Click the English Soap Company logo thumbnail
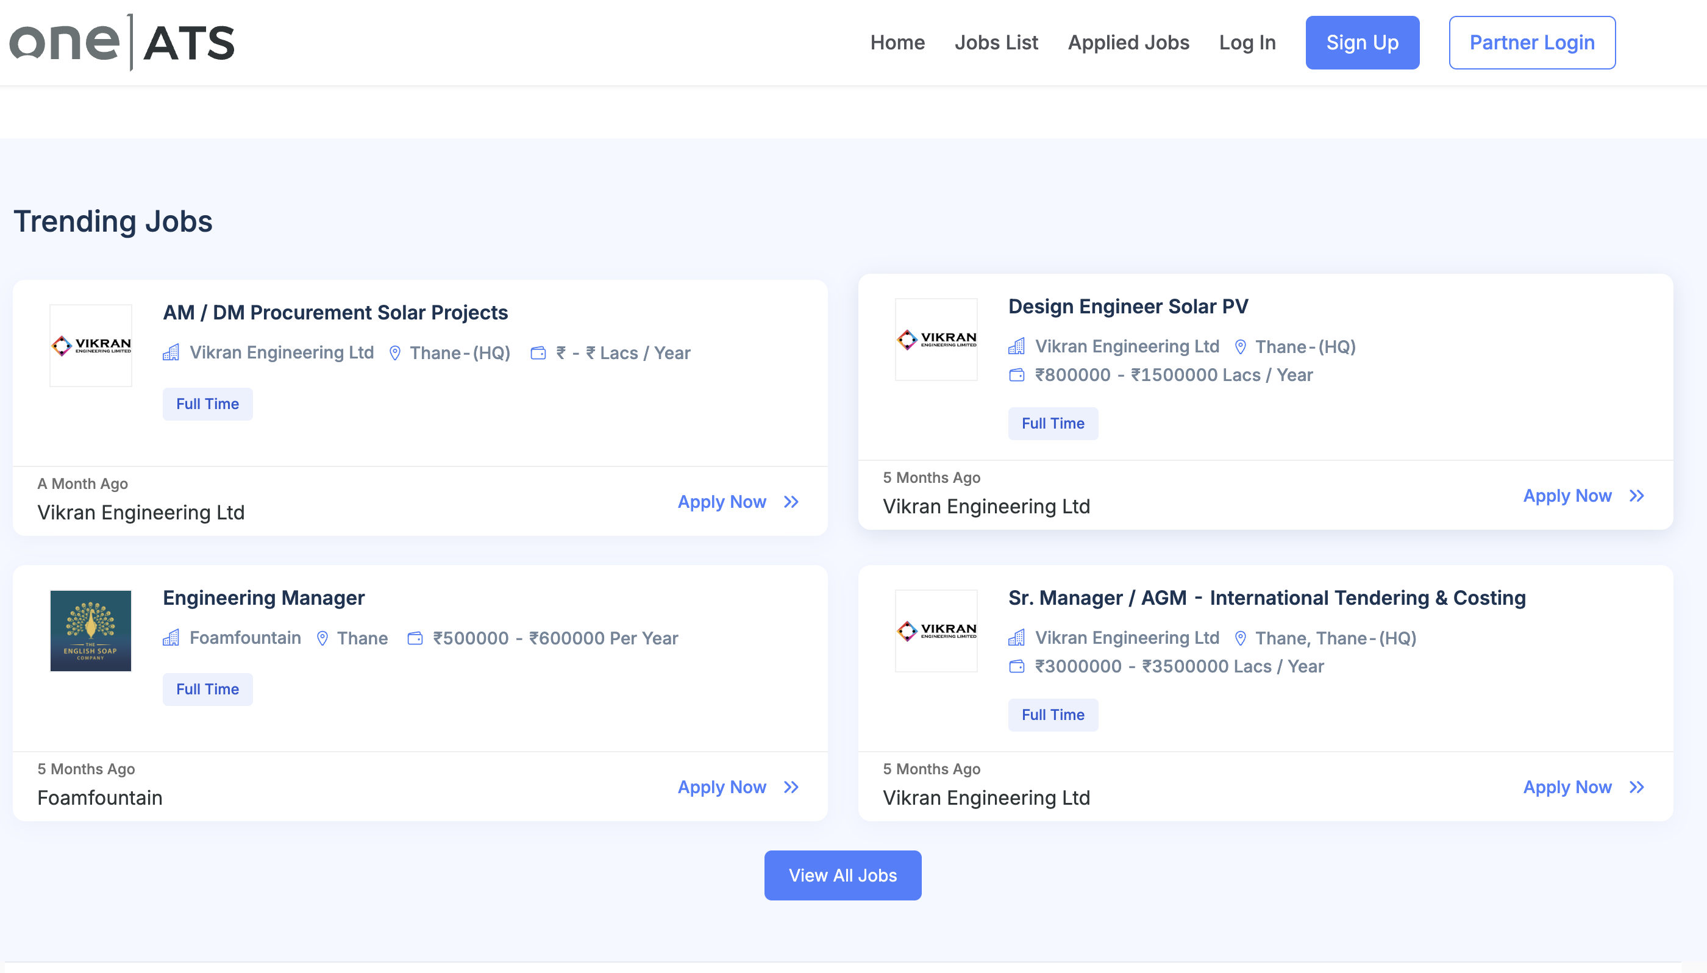1707x973 pixels. click(91, 630)
